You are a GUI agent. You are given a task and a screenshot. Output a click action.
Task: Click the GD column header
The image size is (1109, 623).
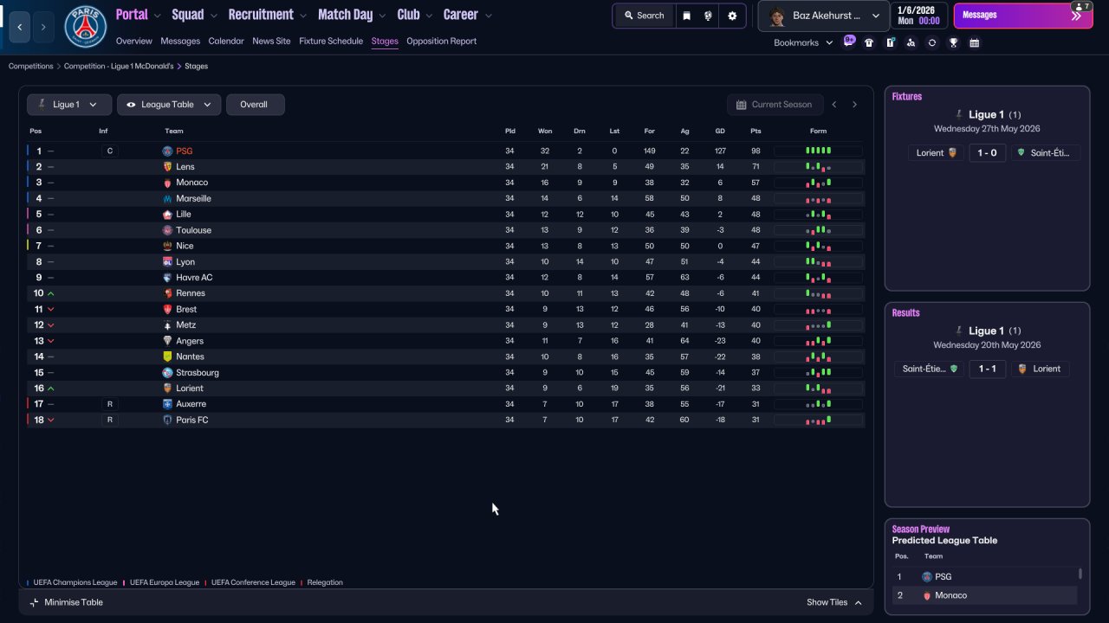[720, 132]
